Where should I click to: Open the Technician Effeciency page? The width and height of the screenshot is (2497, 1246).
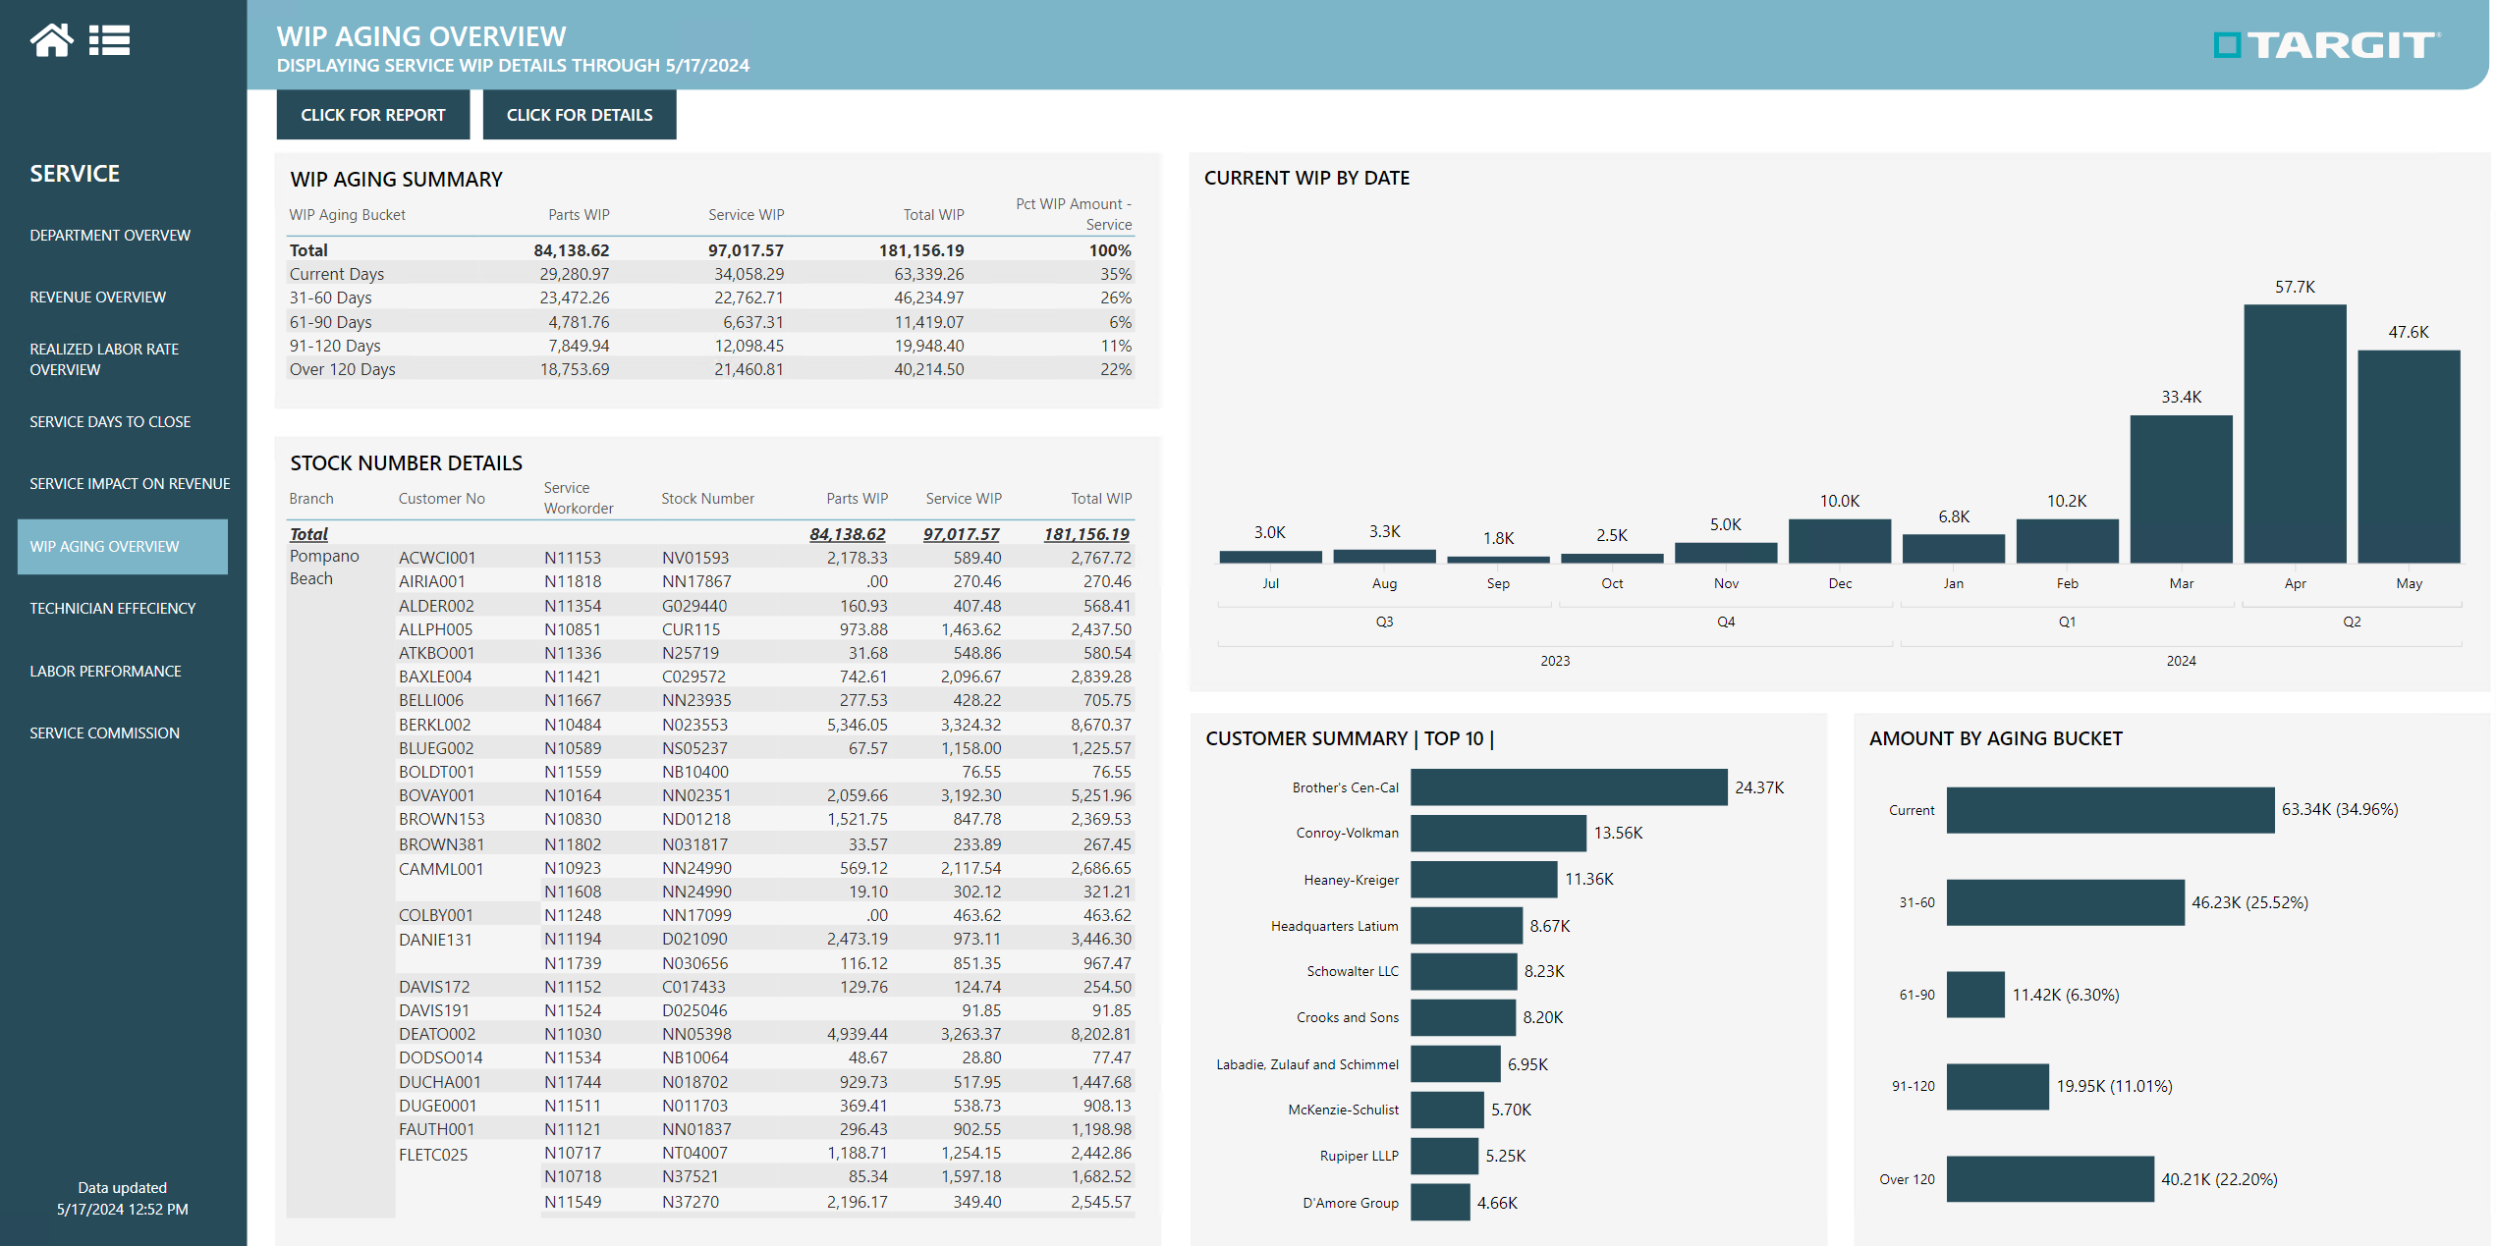point(112,608)
